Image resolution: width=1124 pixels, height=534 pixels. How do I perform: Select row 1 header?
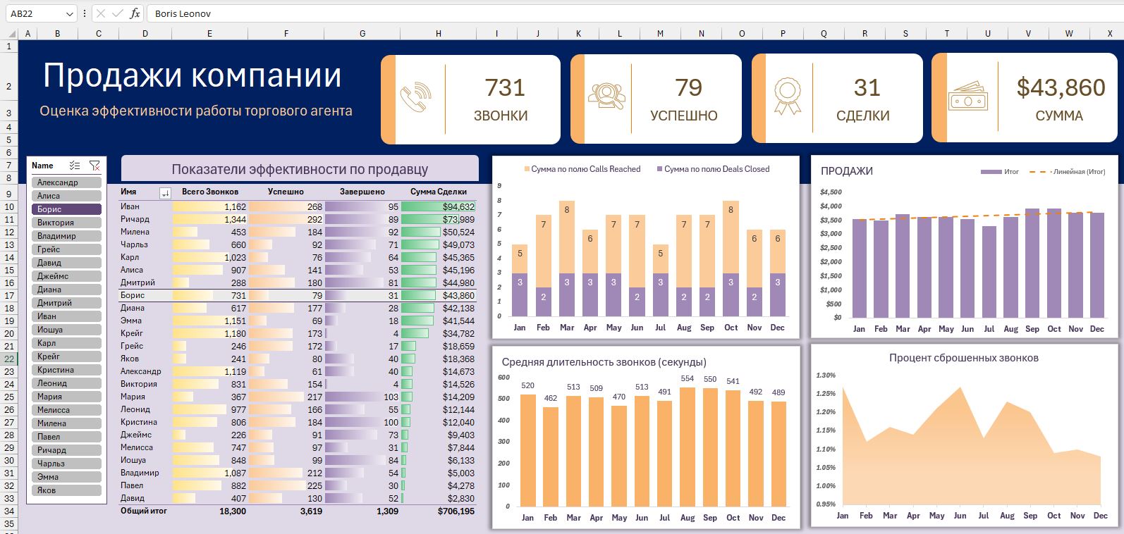[x=8, y=46]
